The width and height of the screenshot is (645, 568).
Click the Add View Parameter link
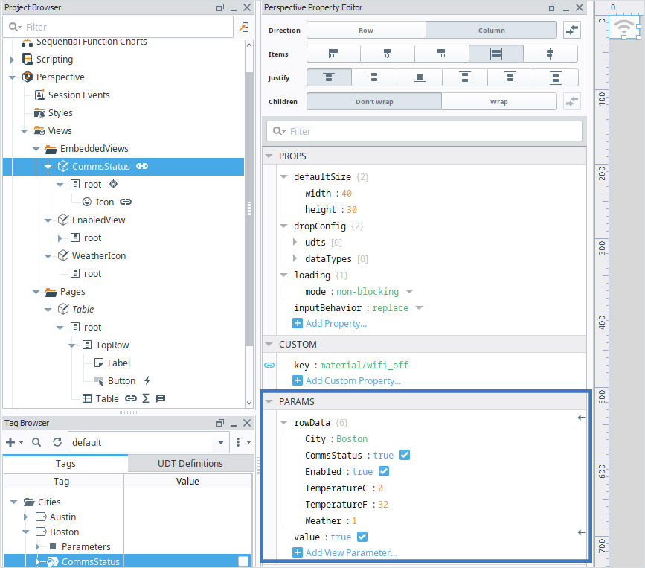[x=351, y=553]
